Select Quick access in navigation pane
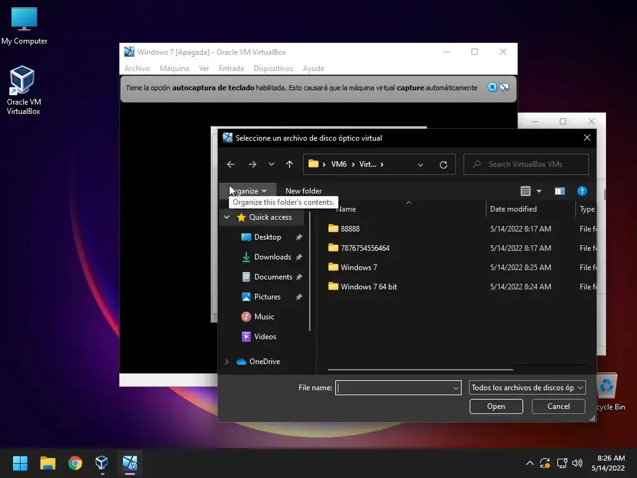Viewport: 637px width, 478px height. coord(270,217)
